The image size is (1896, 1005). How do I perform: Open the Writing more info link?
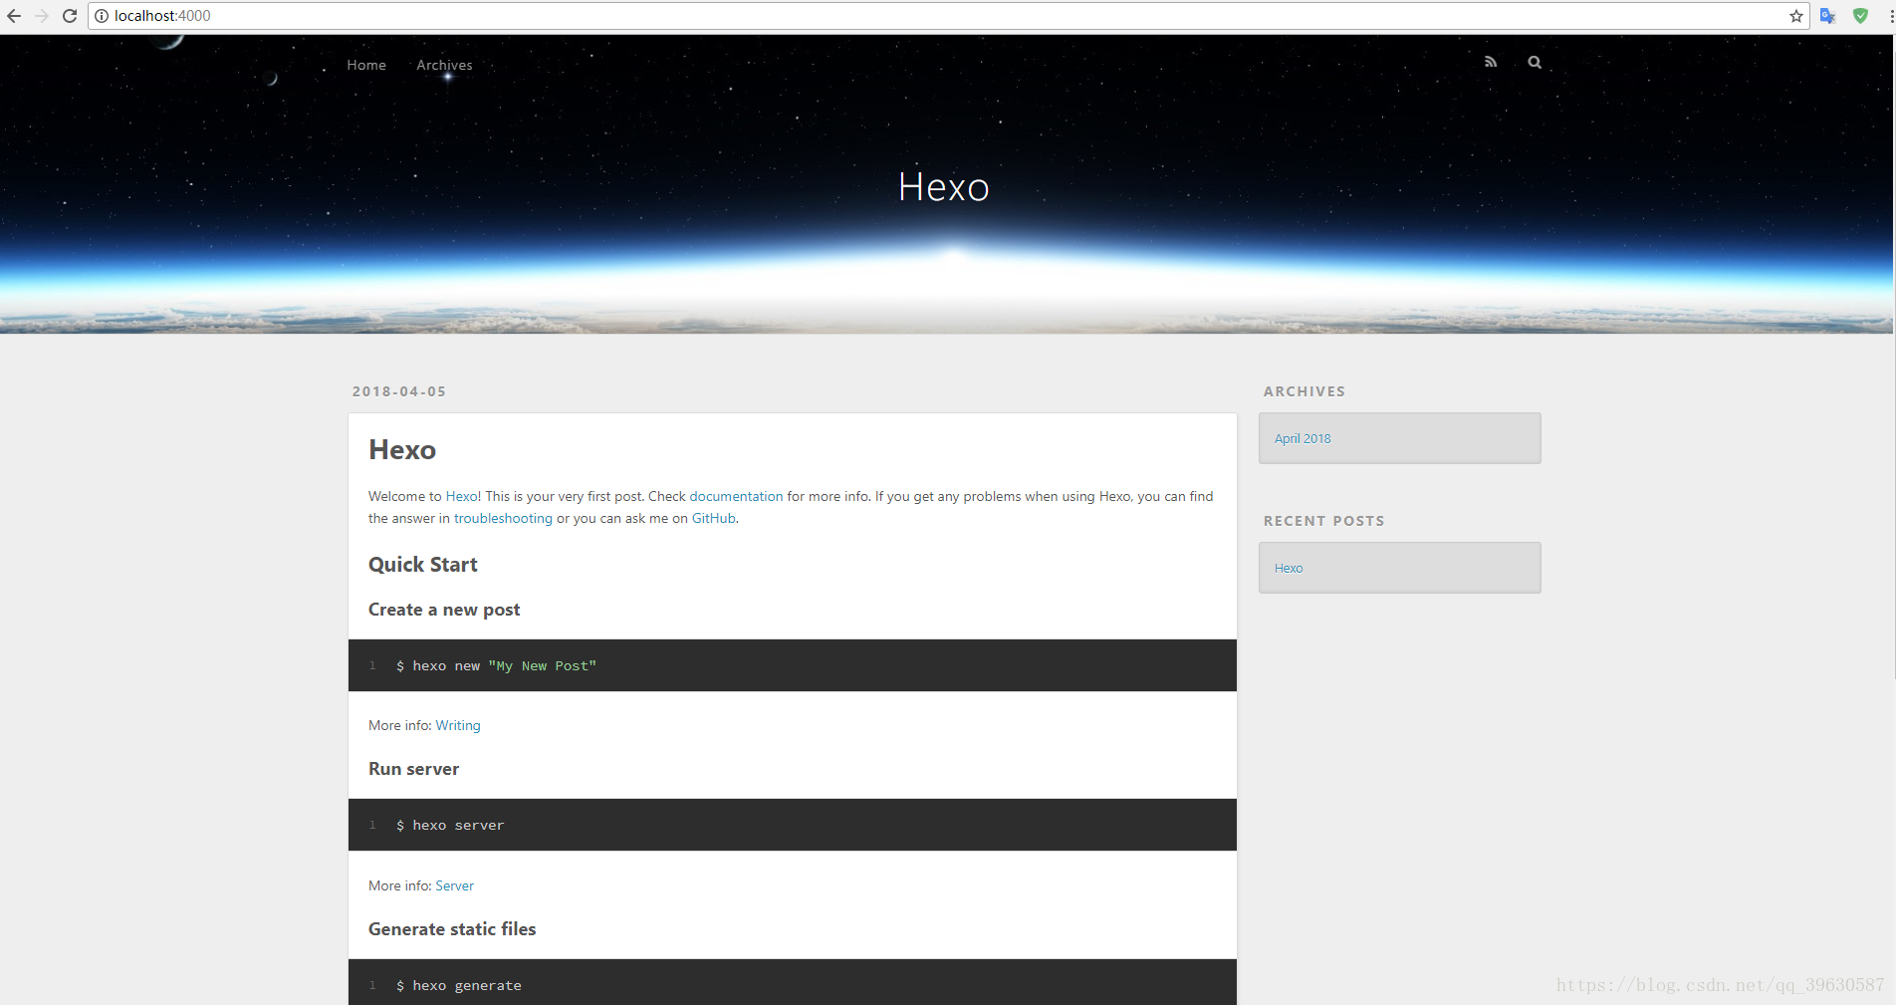(458, 725)
